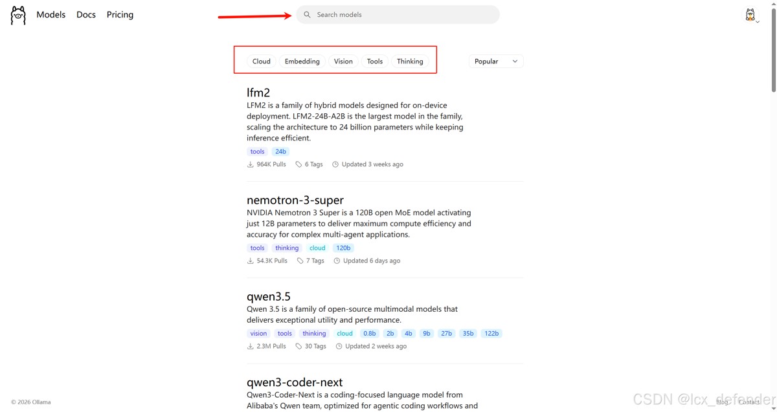
Task: Expand the Popular sort dropdown
Action: 496,61
